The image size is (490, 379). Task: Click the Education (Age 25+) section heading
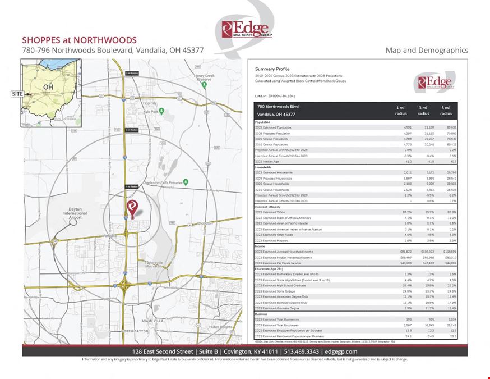(x=269, y=269)
